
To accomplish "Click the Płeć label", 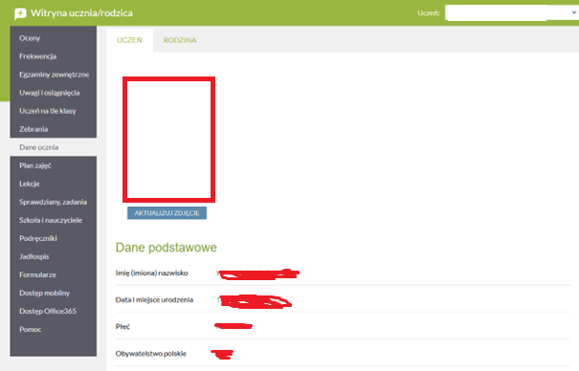I will coord(122,327).
